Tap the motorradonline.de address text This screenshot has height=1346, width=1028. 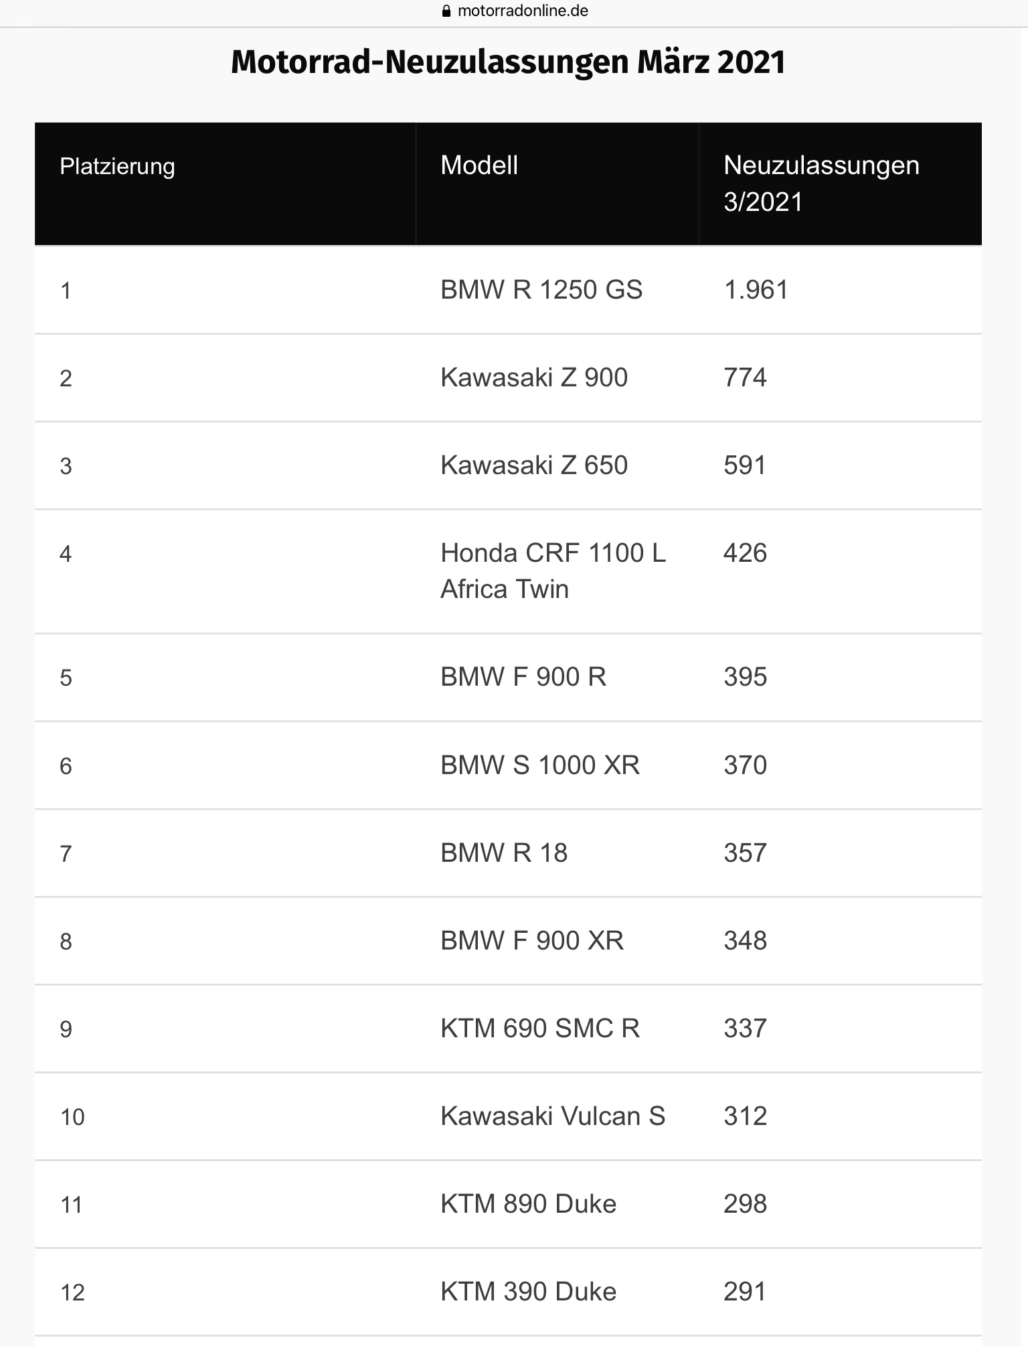pyautogui.click(x=523, y=11)
